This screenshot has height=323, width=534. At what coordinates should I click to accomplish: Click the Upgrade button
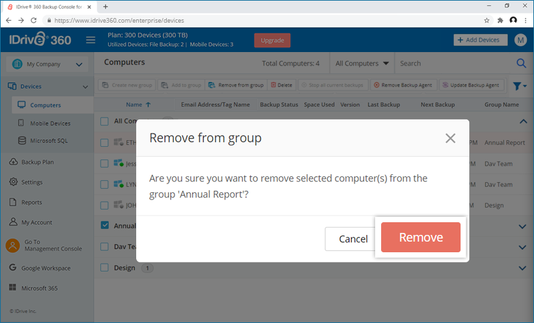(x=272, y=41)
